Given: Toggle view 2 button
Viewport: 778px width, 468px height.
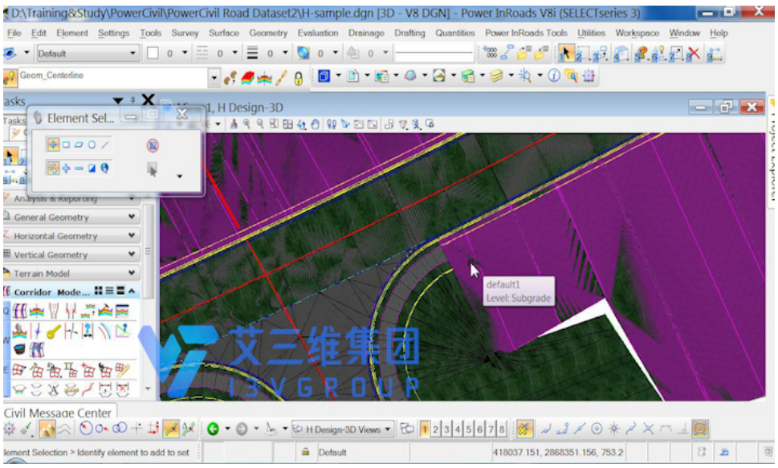Looking at the screenshot, I should pyautogui.click(x=436, y=429).
